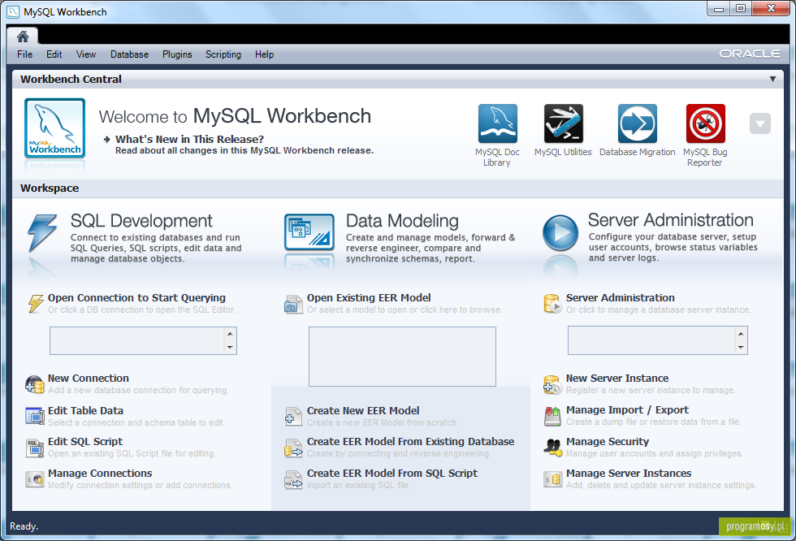The width and height of the screenshot is (796, 541).
Task: Click the Manage Connections icon
Action: [x=34, y=479]
